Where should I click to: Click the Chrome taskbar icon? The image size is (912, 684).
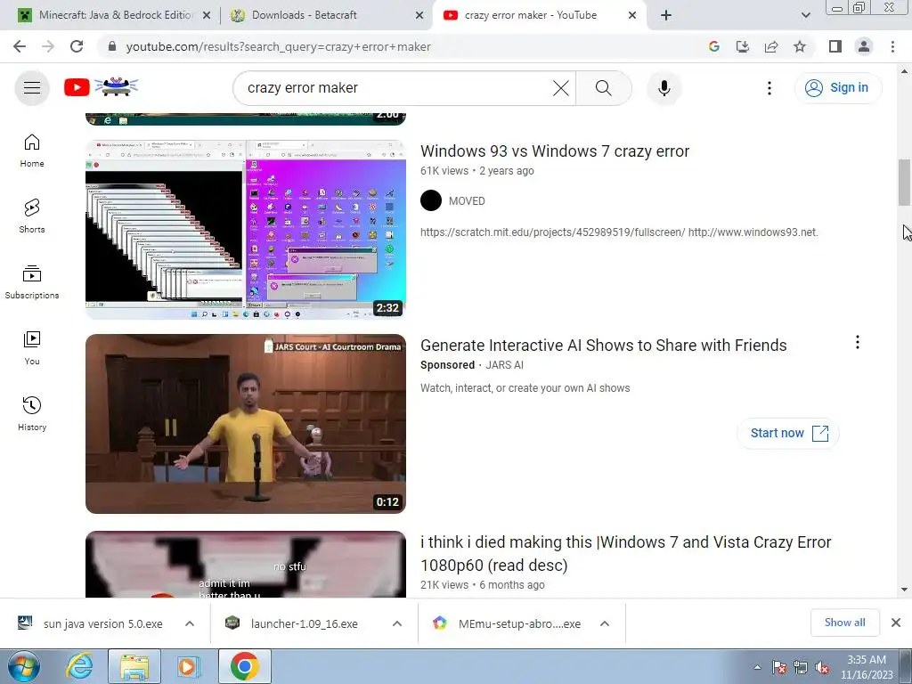(244, 666)
